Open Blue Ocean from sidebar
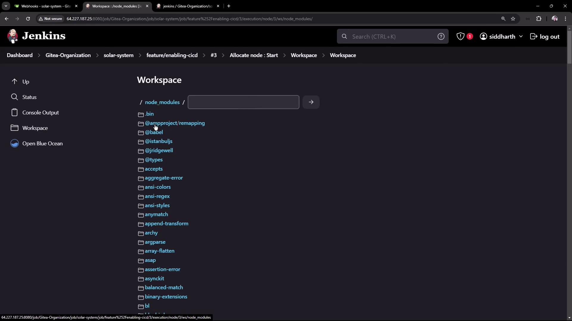This screenshot has height=321, width=572. [42, 144]
